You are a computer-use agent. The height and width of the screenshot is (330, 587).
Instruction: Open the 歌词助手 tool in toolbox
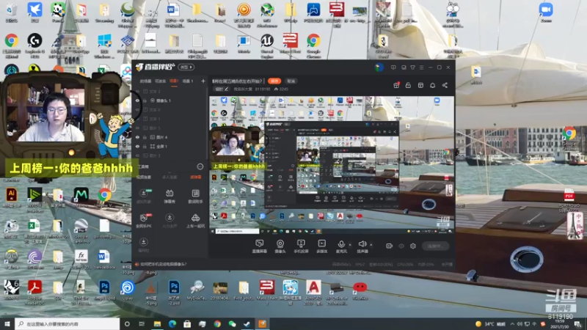pyautogui.click(x=195, y=196)
